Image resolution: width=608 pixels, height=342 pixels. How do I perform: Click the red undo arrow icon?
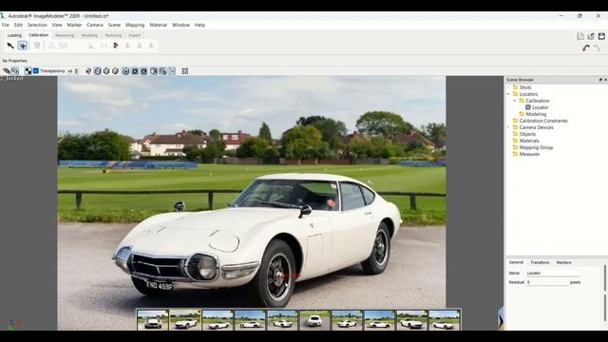click(586, 48)
